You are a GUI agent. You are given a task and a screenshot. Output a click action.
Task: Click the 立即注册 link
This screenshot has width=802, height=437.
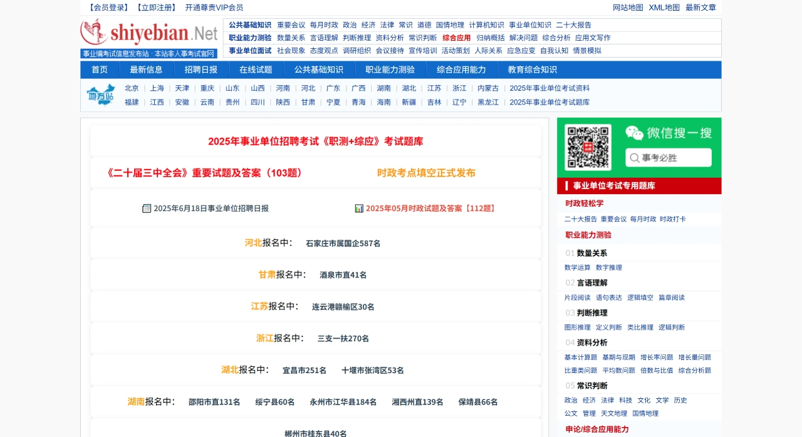pyautogui.click(x=156, y=8)
